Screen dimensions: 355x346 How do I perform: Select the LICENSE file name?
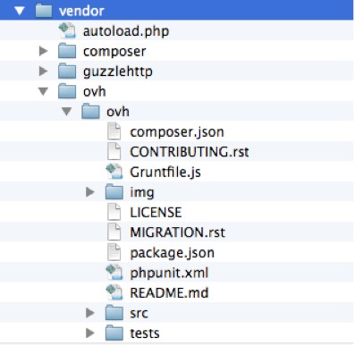(x=156, y=213)
